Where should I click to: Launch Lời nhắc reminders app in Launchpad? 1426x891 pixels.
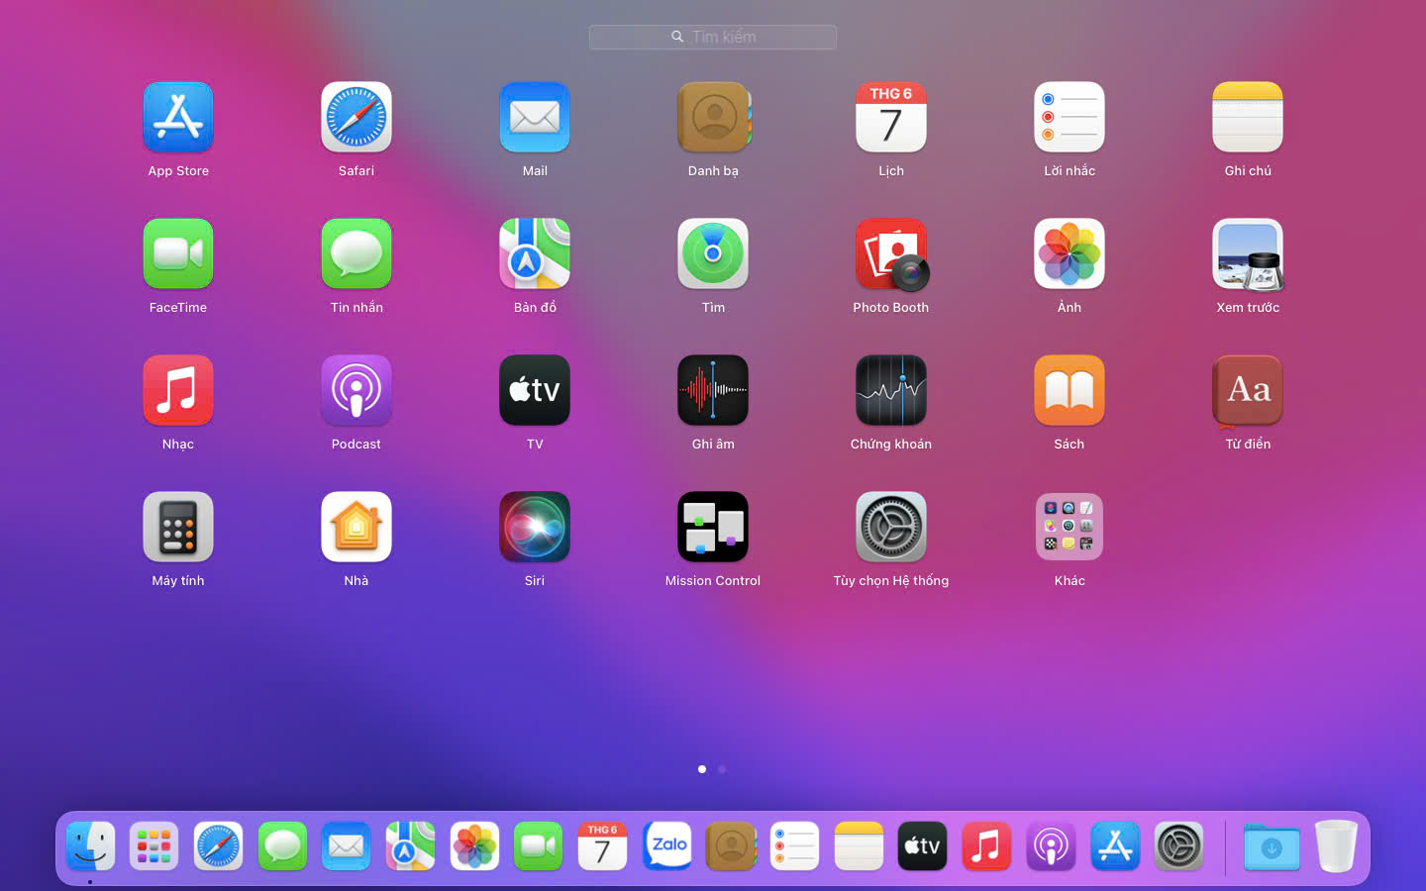pos(1069,118)
